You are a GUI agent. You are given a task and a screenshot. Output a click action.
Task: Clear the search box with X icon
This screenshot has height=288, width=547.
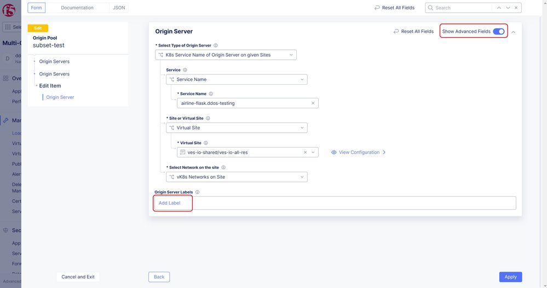tap(516, 8)
